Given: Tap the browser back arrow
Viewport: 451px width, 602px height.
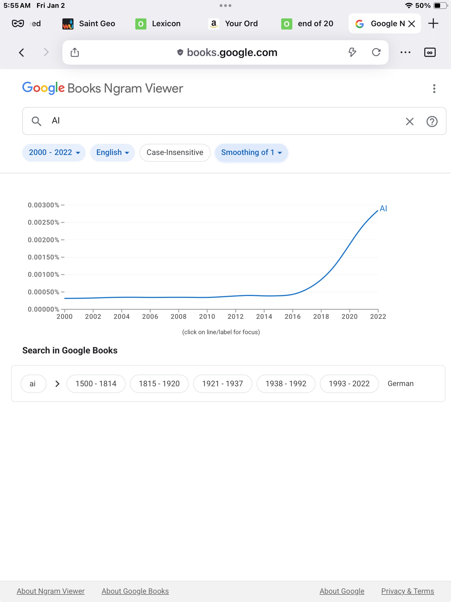Looking at the screenshot, I should click(x=21, y=52).
